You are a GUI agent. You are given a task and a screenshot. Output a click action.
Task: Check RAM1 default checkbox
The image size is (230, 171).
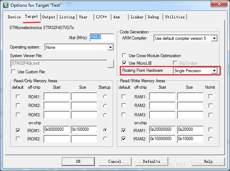point(124,97)
